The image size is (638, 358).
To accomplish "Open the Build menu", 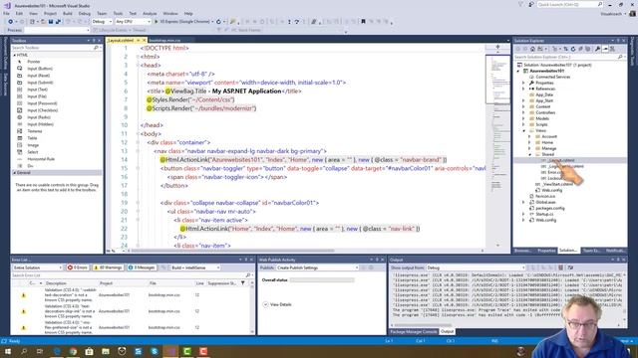I will tap(68, 13).
